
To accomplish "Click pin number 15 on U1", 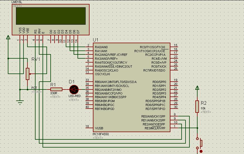I will pyautogui.click(x=175, y=45).
